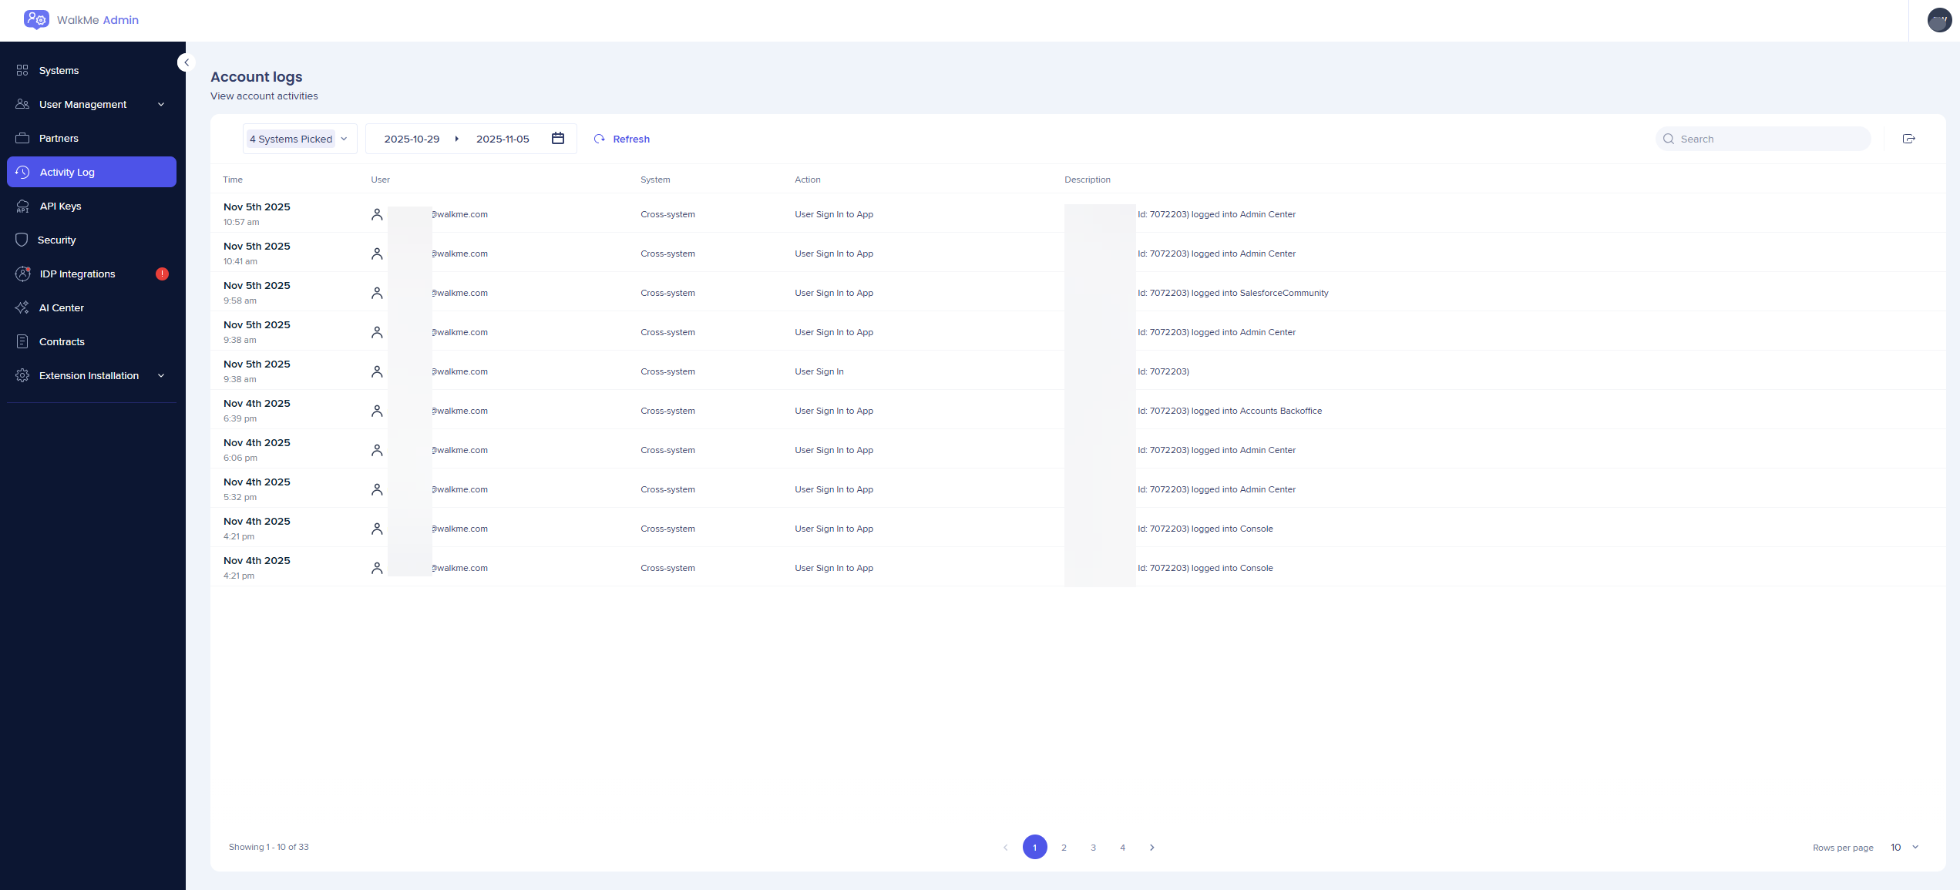The width and height of the screenshot is (1960, 890).
Task: Click the user avatar in top right
Action: click(1939, 20)
